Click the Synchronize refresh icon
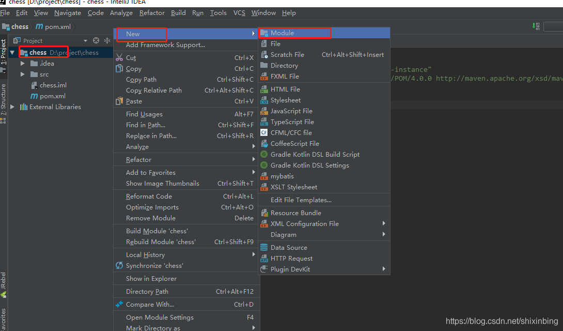Screen dimensions: 563x331 (119, 266)
